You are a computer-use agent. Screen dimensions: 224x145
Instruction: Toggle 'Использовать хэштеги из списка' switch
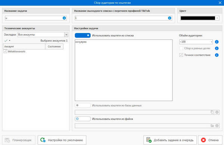point(83,35)
